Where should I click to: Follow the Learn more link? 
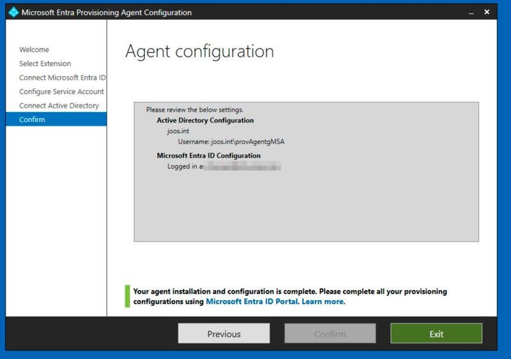323,302
